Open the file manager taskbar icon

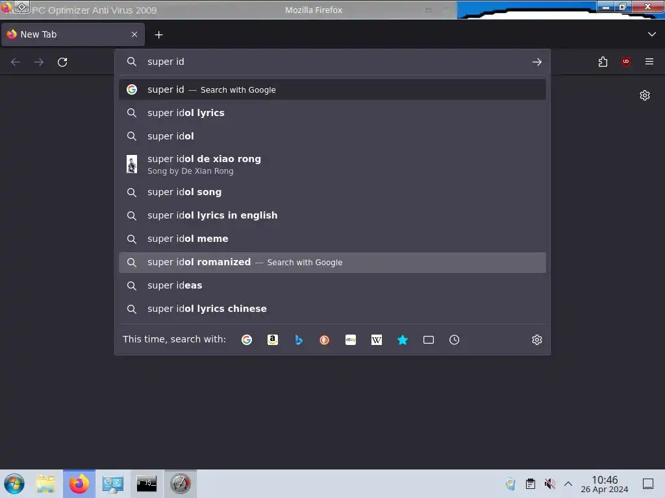(45, 484)
